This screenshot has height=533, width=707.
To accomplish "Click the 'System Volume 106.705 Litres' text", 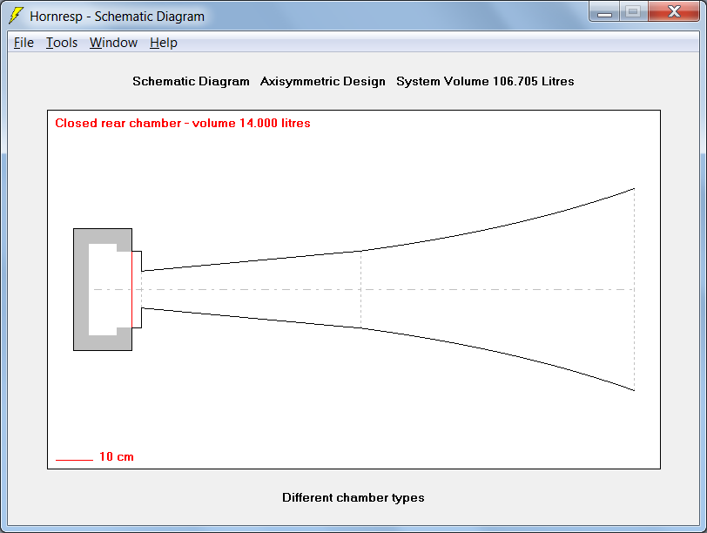I will pyautogui.click(x=485, y=81).
